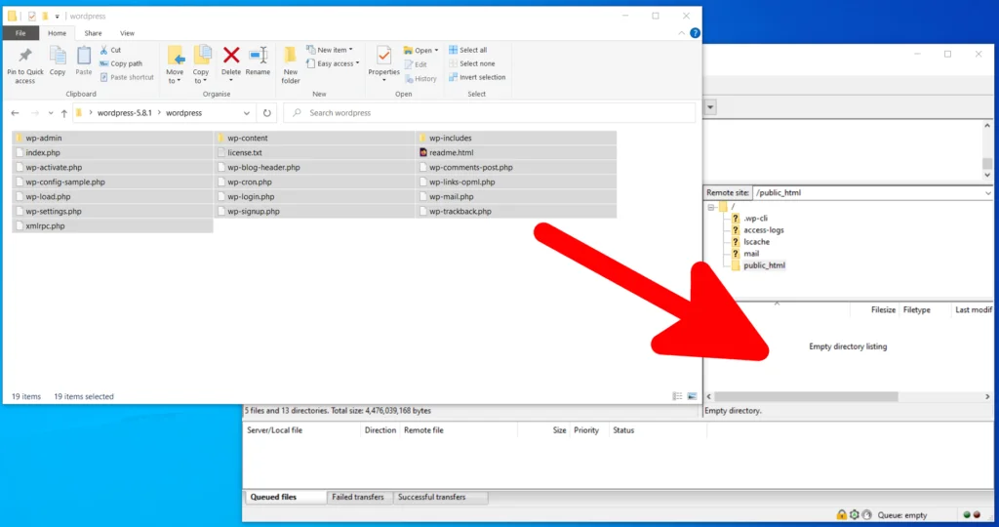Select Cut in Clipboard group

tap(110, 50)
